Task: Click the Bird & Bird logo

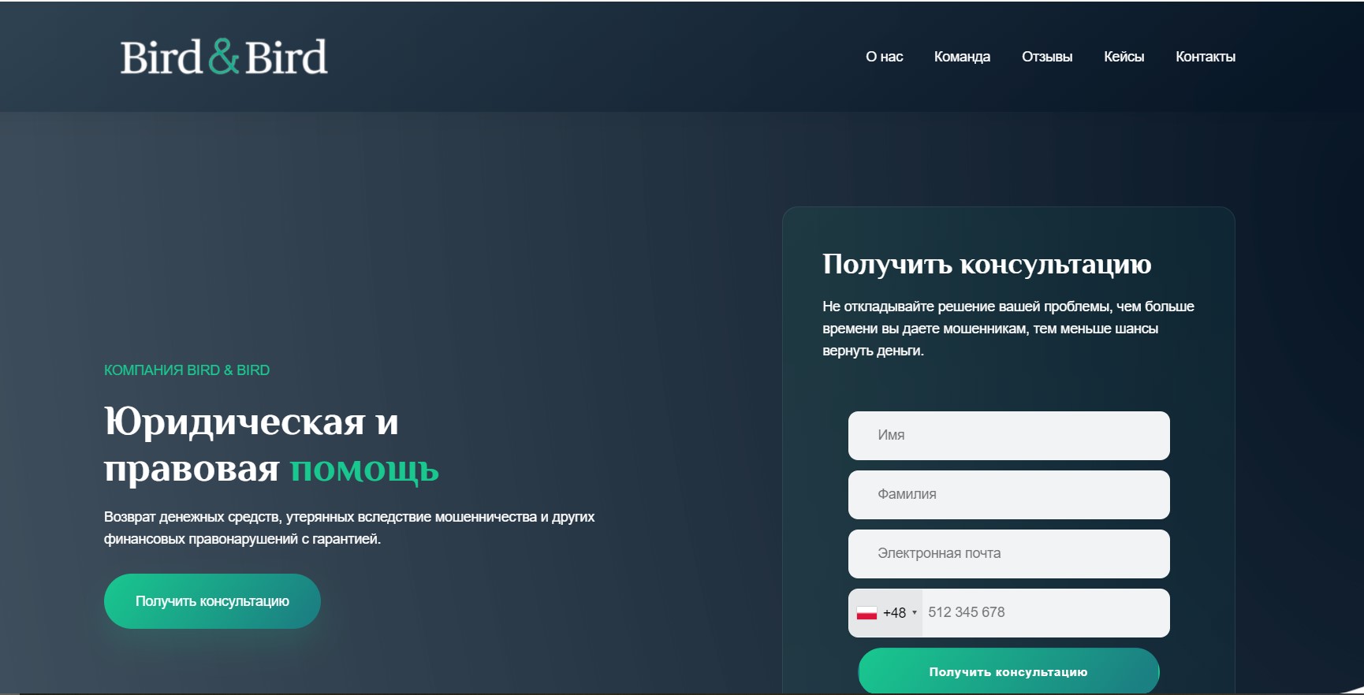Action: 224,57
